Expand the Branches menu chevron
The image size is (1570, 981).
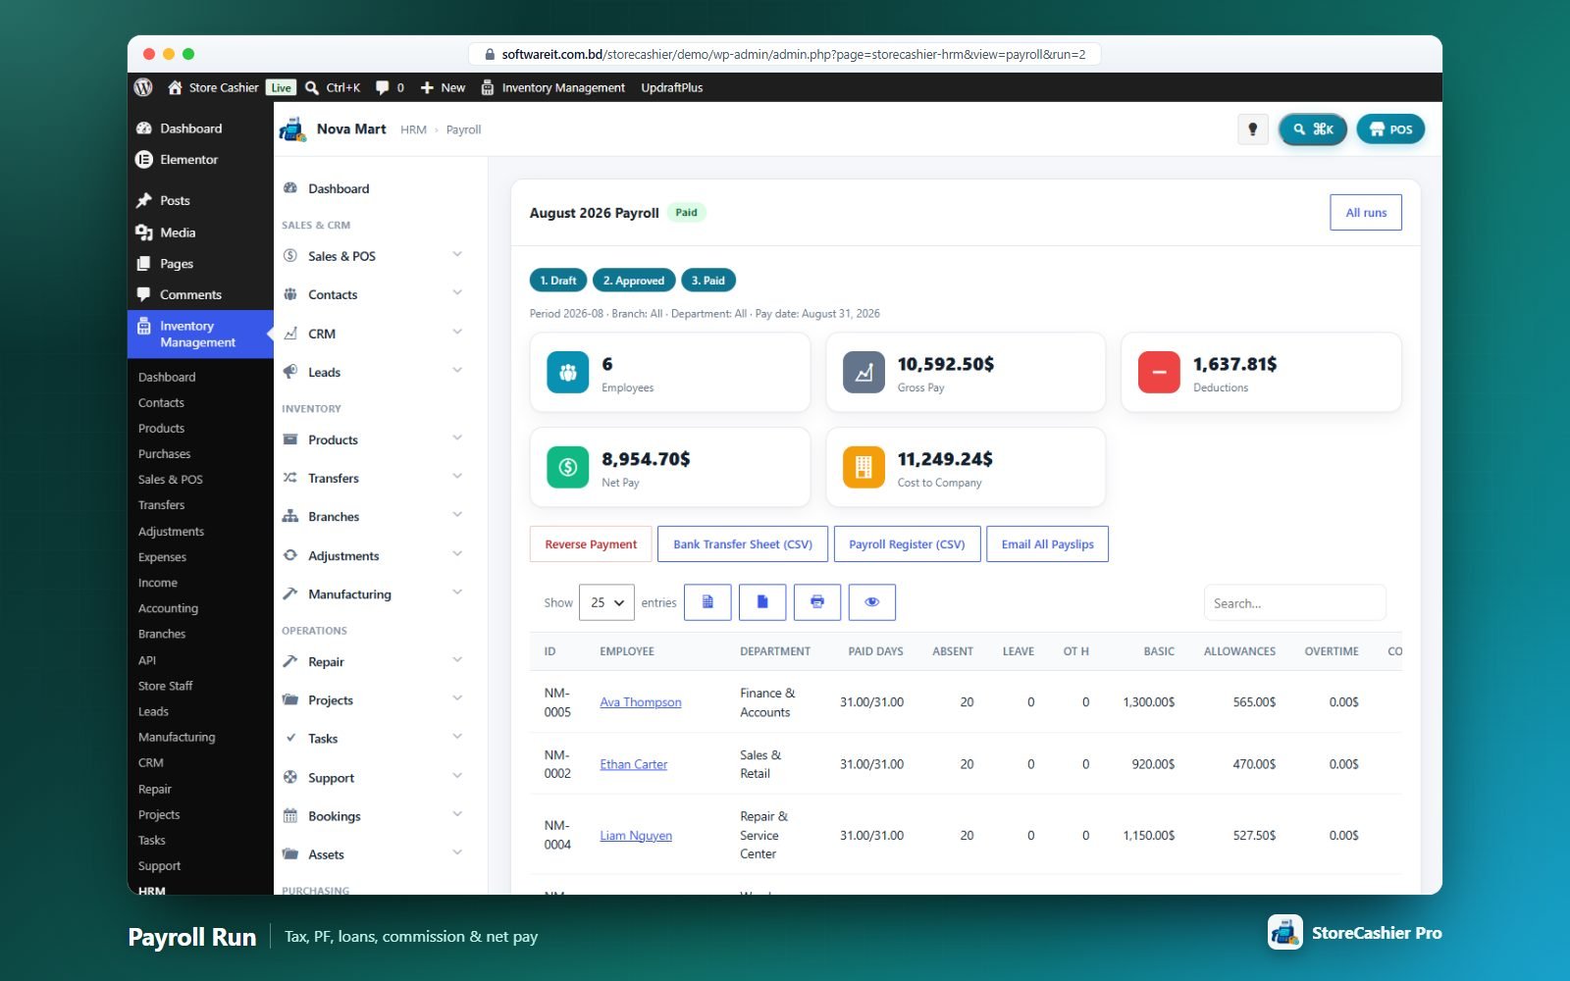coord(457,515)
